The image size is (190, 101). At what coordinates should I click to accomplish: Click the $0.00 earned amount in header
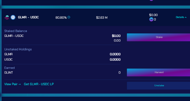153,15
